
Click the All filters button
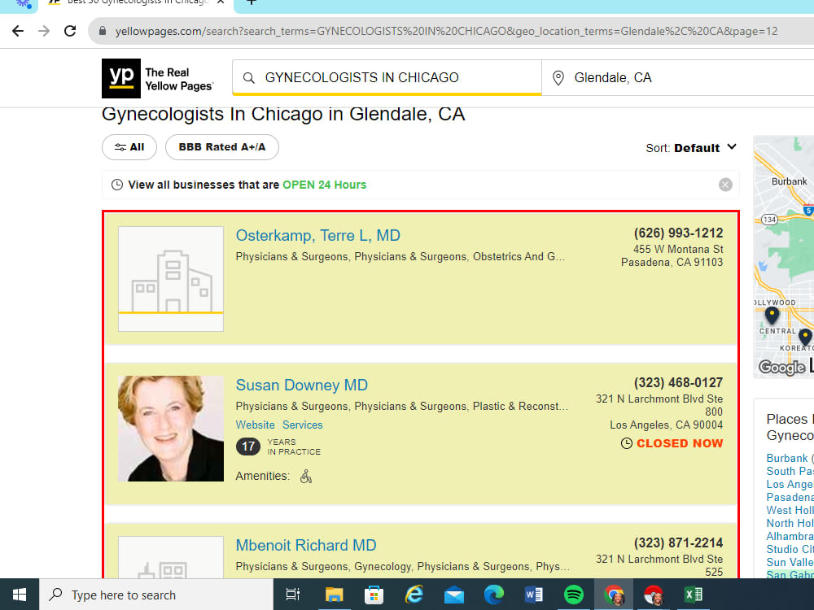(129, 147)
